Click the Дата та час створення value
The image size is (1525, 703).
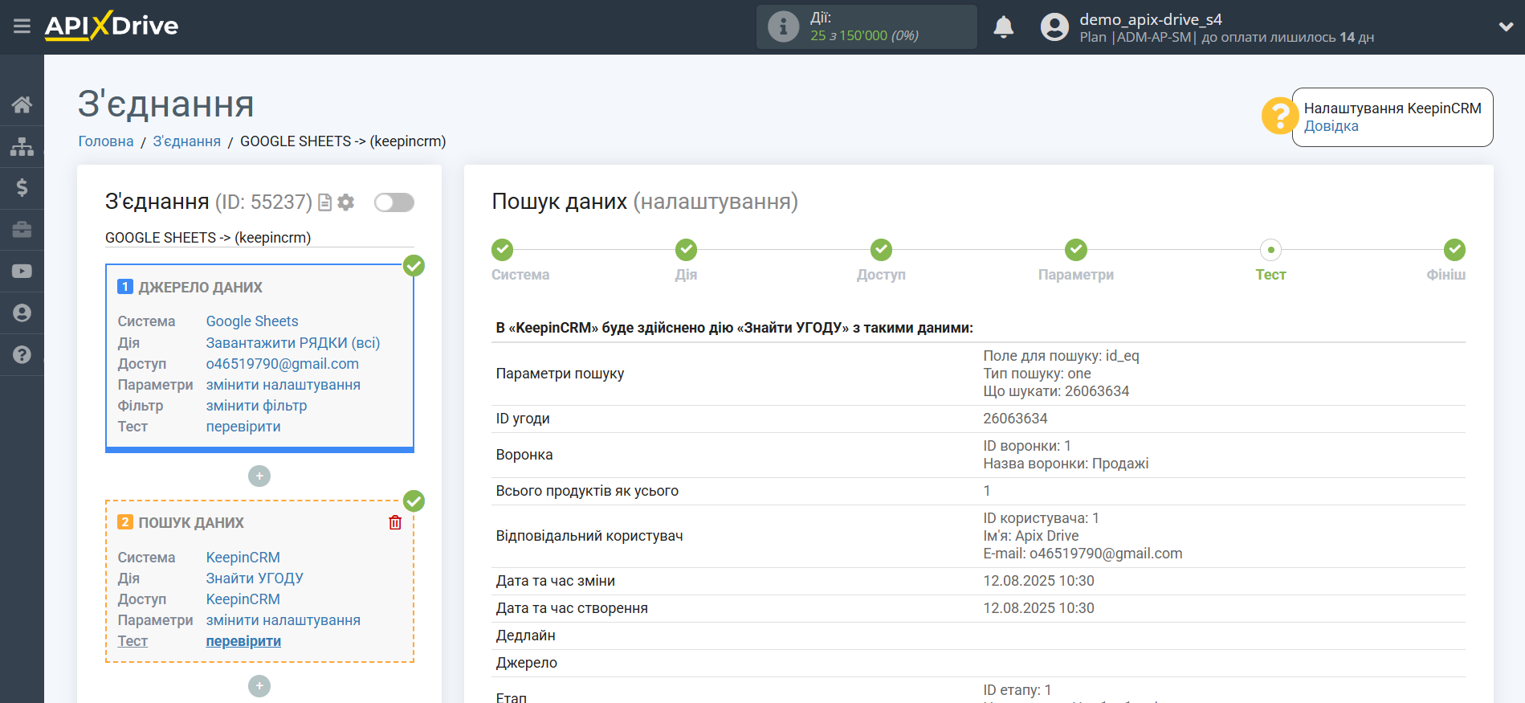(x=1038, y=608)
